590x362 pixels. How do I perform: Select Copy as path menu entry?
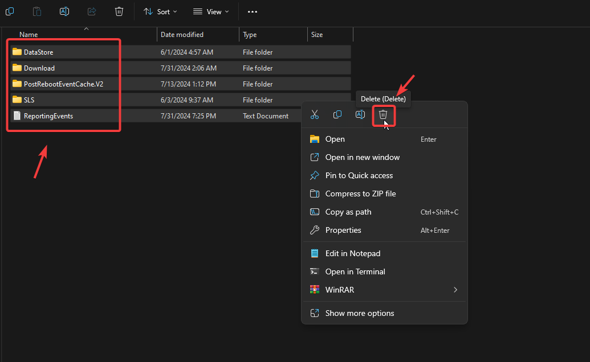click(x=348, y=212)
